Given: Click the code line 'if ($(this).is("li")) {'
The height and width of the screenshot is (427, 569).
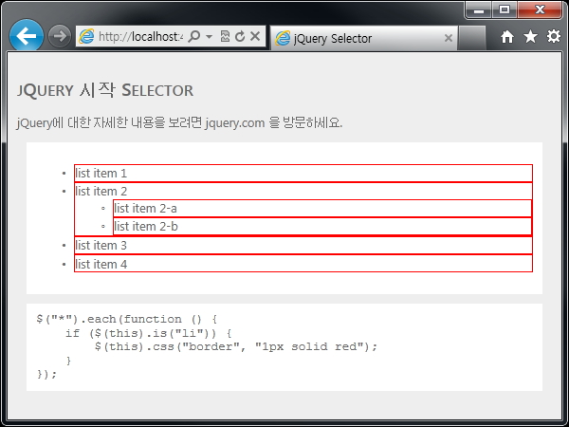Looking at the screenshot, I should click(x=149, y=333).
